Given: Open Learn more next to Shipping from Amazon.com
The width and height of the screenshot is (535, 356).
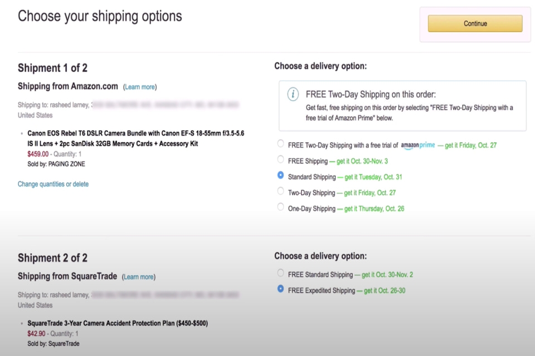Looking at the screenshot, I should click(139, 87).
